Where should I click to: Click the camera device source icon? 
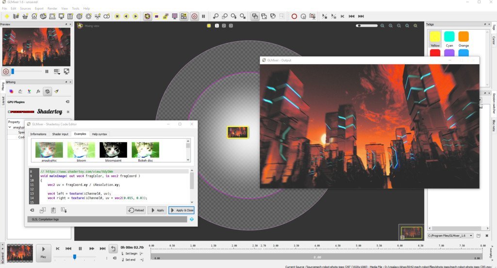(x=34, y=16)
